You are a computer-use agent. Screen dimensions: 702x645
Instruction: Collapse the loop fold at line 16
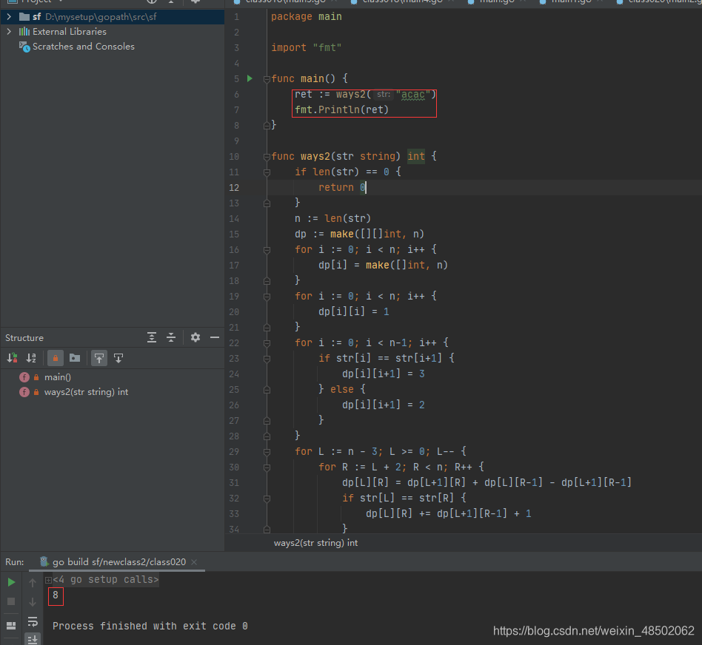click(267, 250)
